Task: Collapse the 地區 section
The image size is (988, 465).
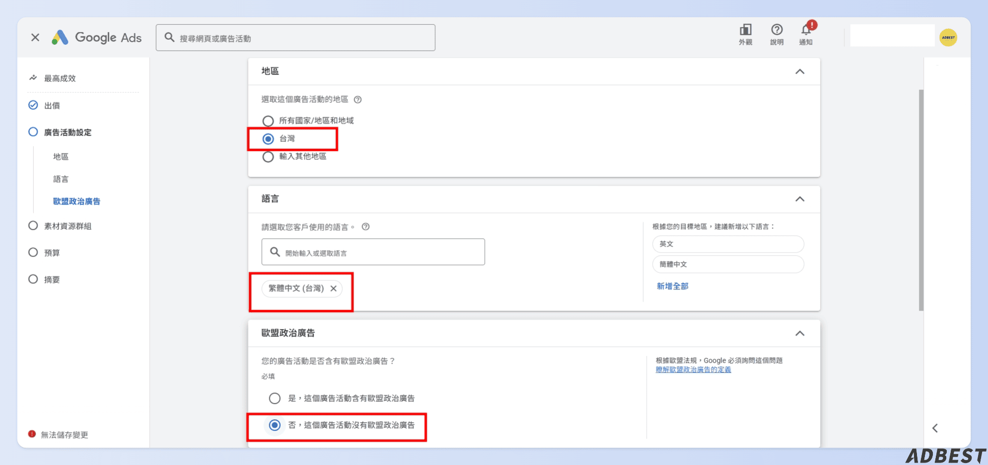Action: (800, 71)
